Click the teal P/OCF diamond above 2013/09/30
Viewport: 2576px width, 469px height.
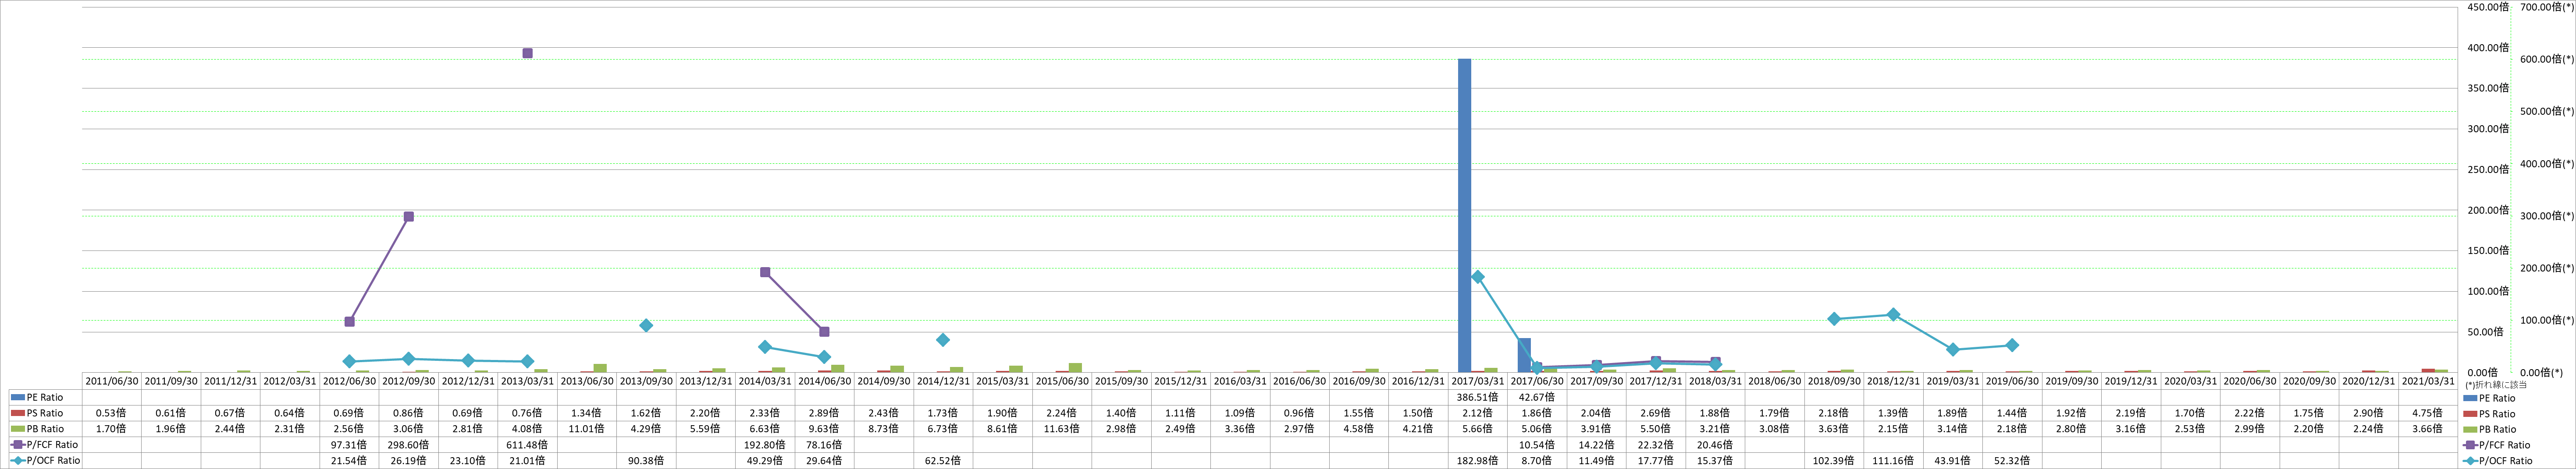click(646, 325)
